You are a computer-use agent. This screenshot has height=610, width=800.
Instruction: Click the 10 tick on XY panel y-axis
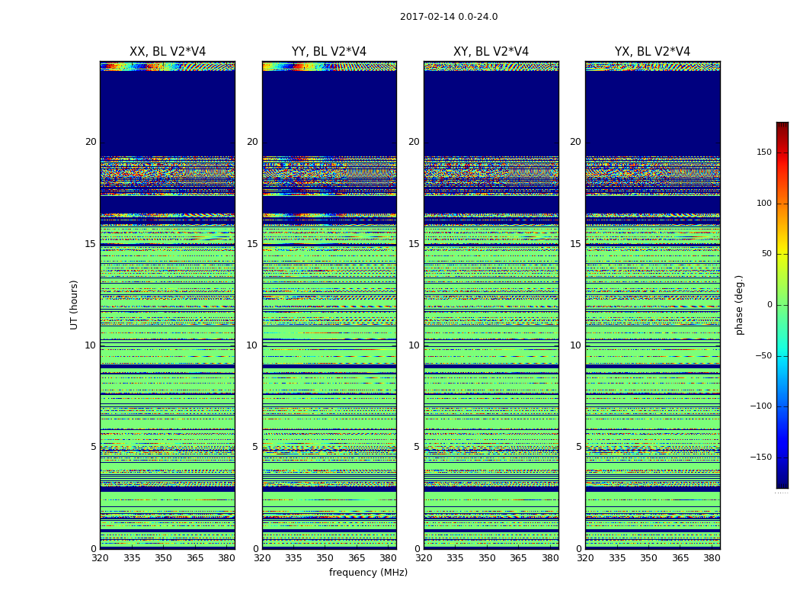(x=414, y=345)
